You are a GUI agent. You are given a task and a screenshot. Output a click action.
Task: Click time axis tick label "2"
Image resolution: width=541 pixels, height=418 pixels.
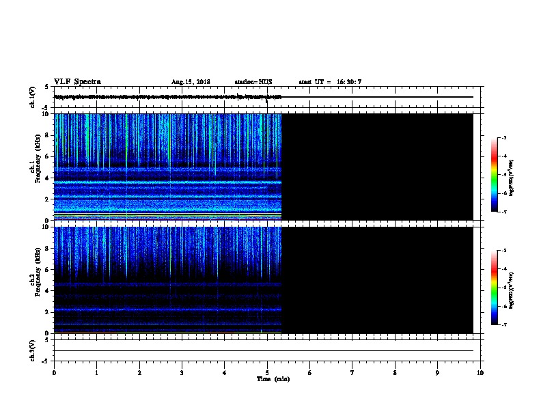[x=139, y=372]
